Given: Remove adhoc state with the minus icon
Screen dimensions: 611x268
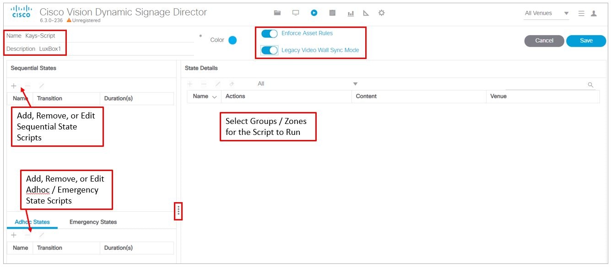Looking at the screenshot, I should 28,235.
